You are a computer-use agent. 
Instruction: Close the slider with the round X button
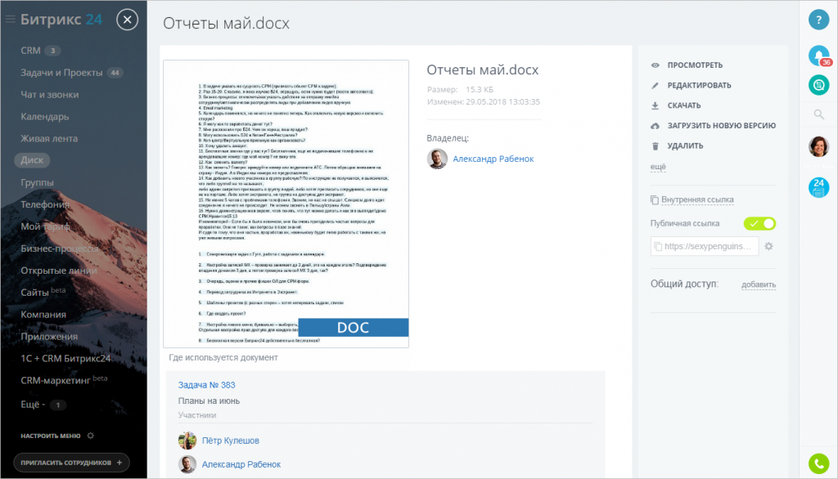[127, 20]
